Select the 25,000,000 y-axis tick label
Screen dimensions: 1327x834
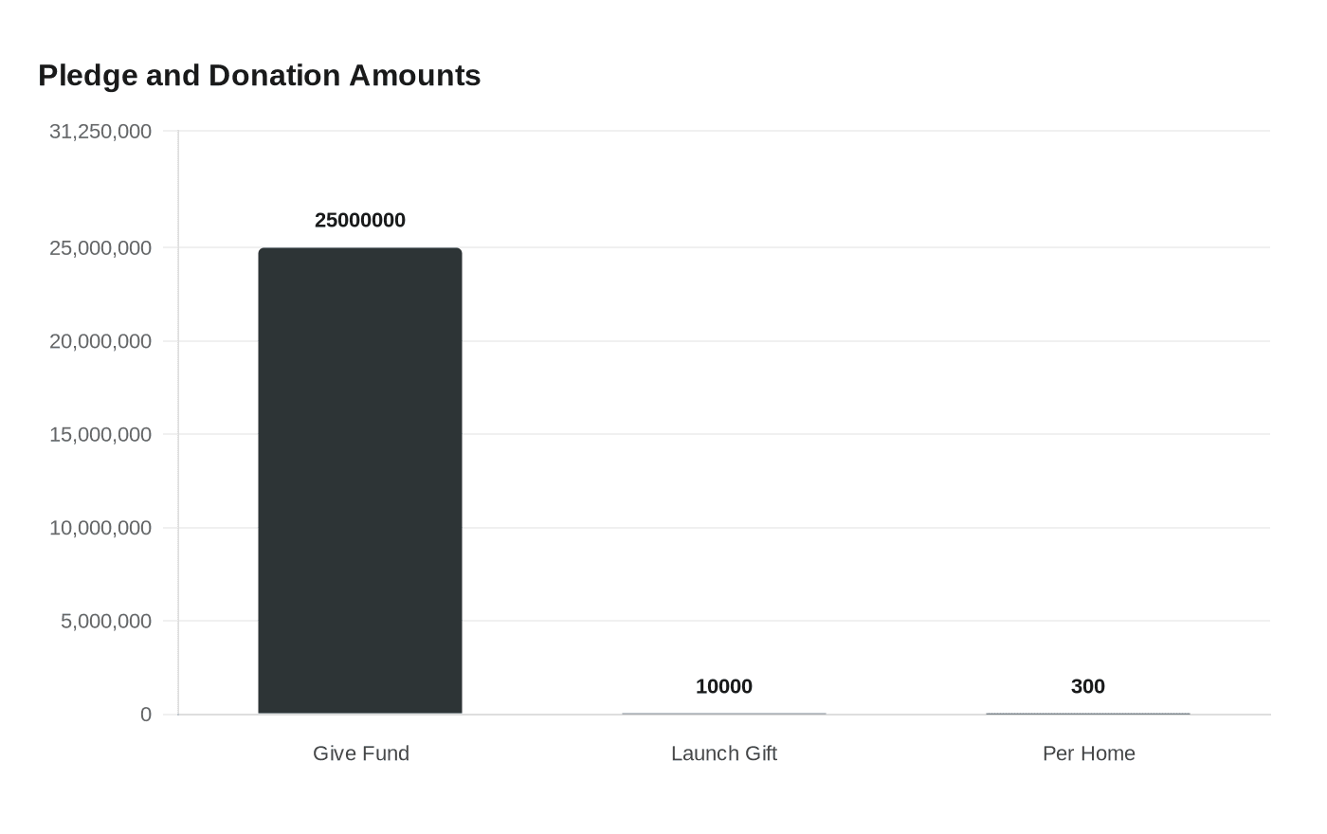tap(100, 248)
